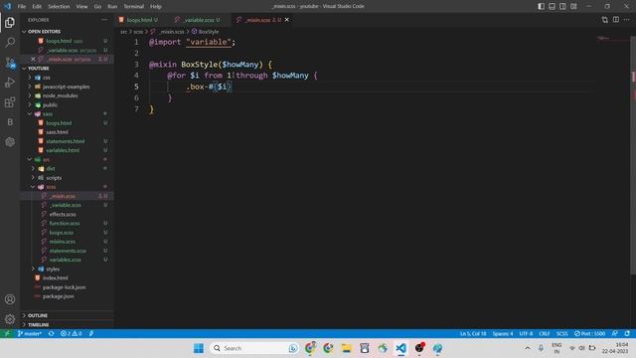Open Explorer More Actions ellipsis
This screenshot has width=636, height=358.
click(x=104, y=20)
